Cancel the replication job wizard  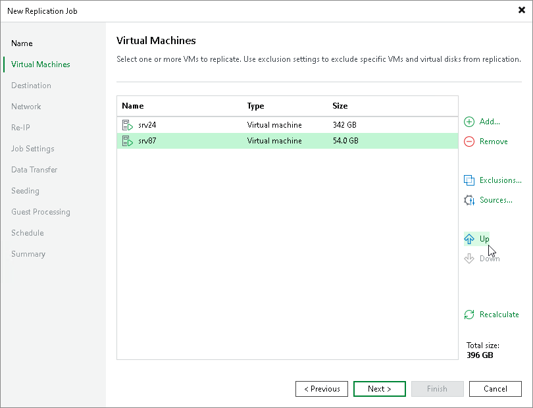[495, 389]
